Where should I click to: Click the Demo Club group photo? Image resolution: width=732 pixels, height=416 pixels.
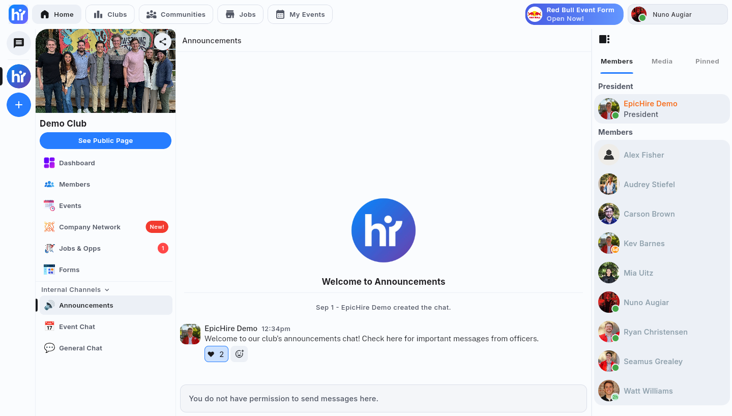click(105, 71)
